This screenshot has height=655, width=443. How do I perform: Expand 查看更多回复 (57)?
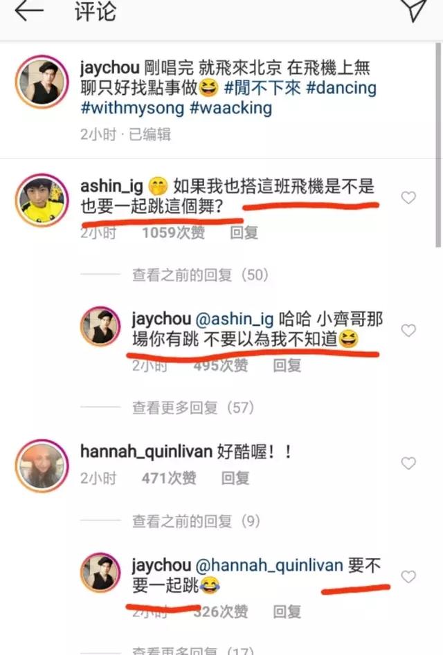(193, 407)
